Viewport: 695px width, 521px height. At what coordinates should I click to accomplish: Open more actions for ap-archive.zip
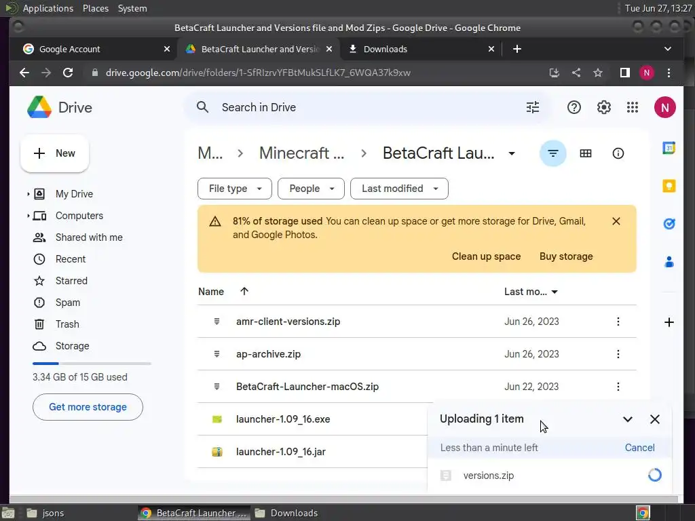(x=618, y=354)
